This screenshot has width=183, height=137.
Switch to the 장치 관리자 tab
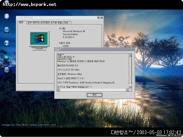pyautogui.click(x=33, y=23)
